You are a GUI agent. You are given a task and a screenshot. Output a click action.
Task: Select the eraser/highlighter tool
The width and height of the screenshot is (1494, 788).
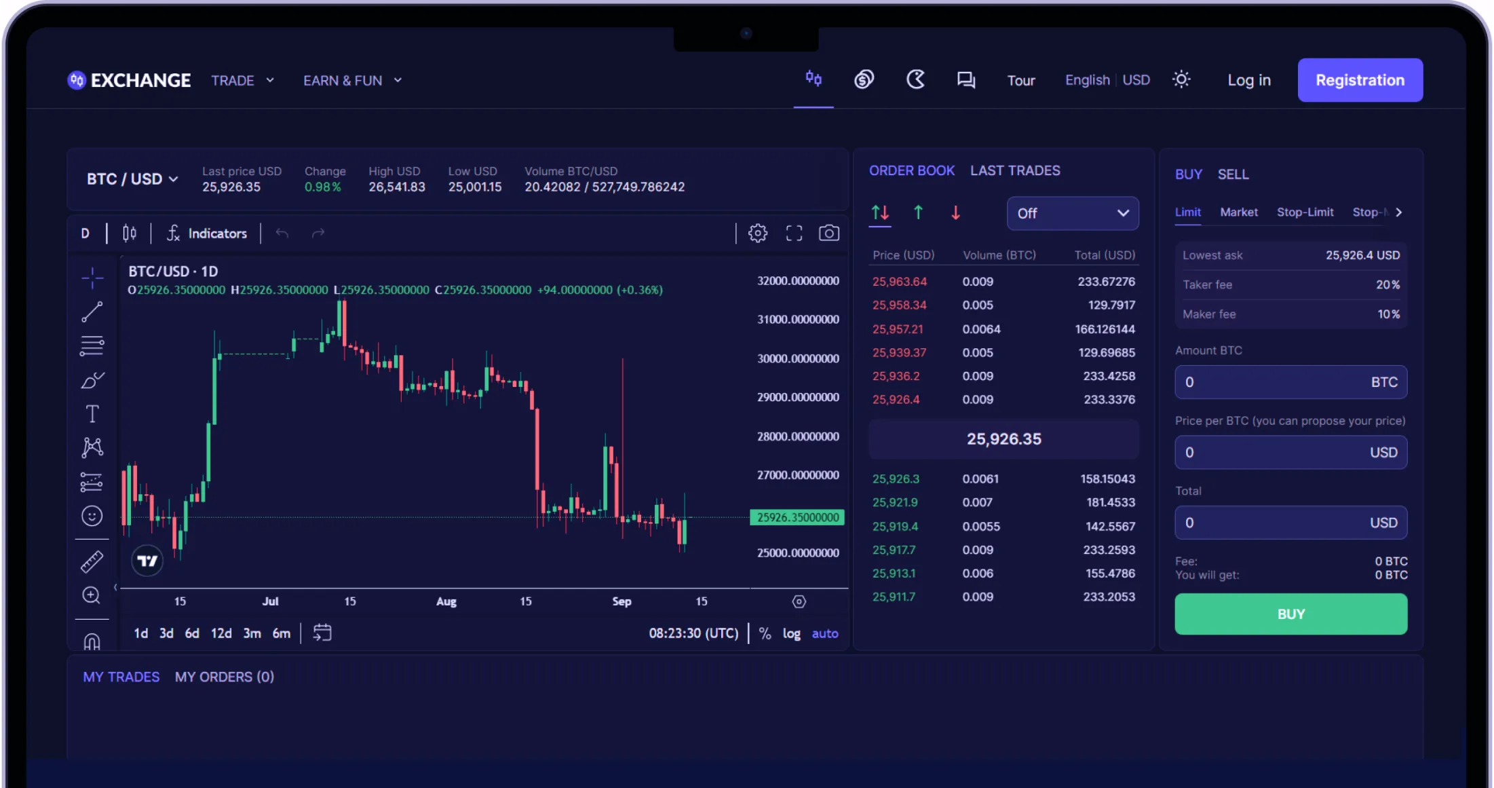91,379
